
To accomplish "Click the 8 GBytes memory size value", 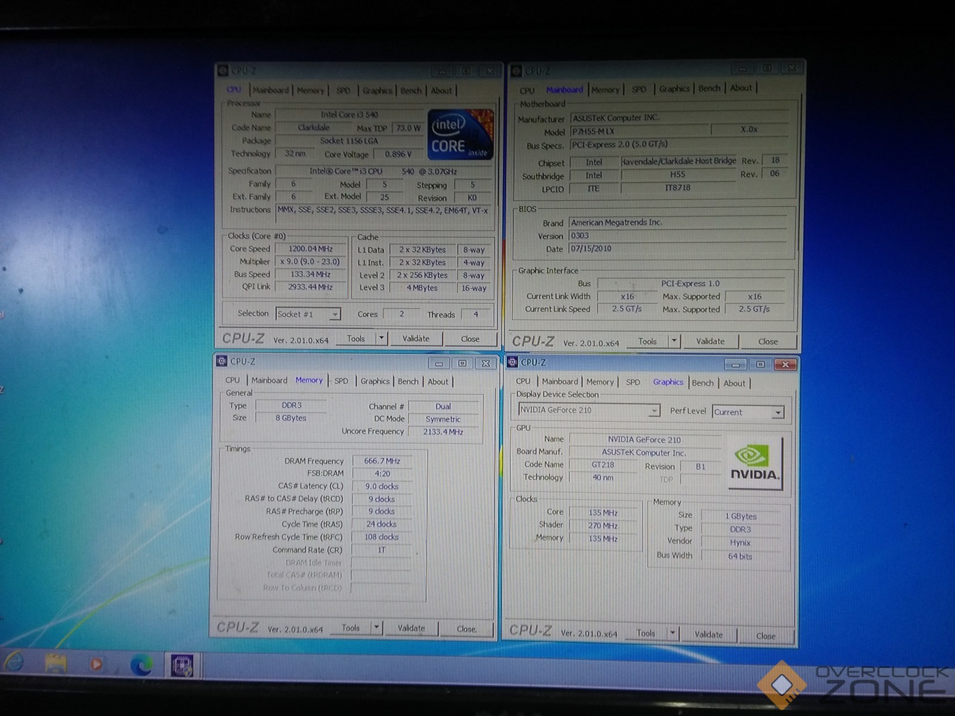I will coord(291,418).
